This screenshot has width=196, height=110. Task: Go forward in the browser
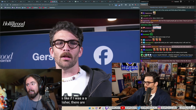(5, 5)
